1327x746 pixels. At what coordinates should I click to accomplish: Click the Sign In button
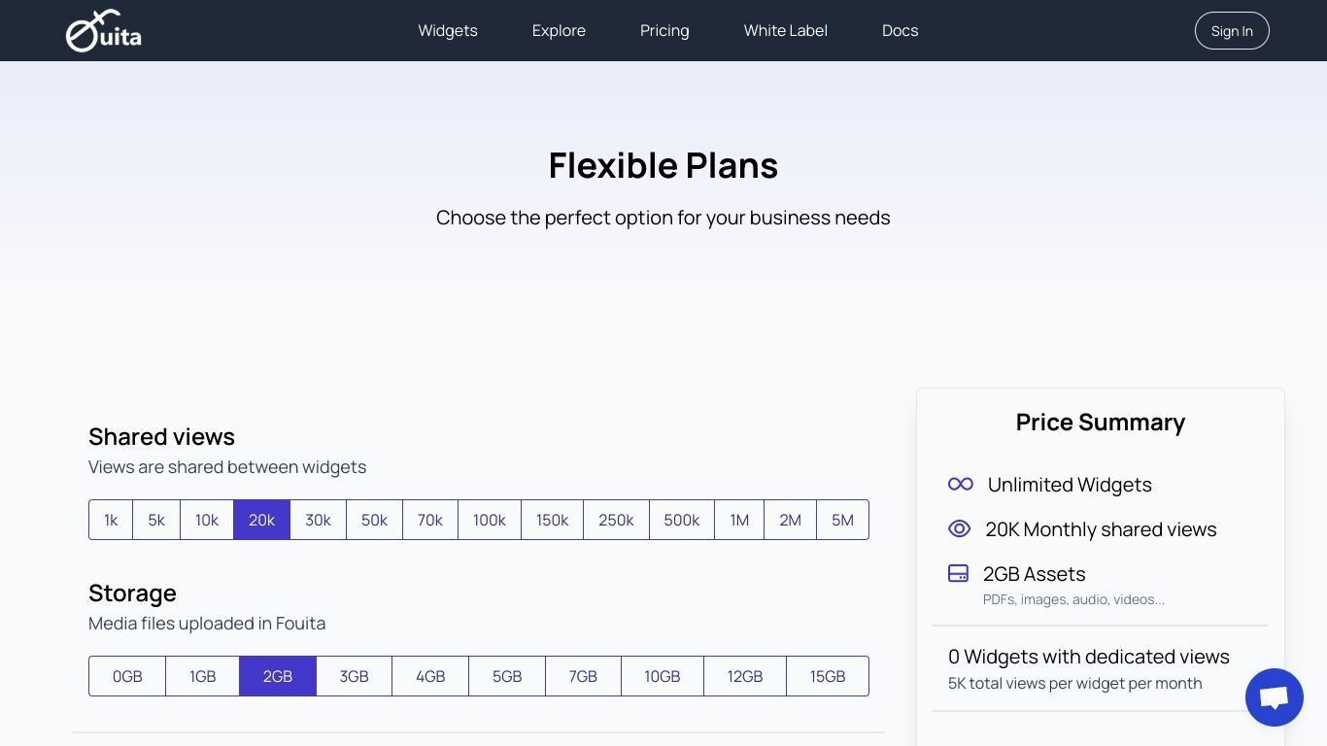tap(1232, 30)
